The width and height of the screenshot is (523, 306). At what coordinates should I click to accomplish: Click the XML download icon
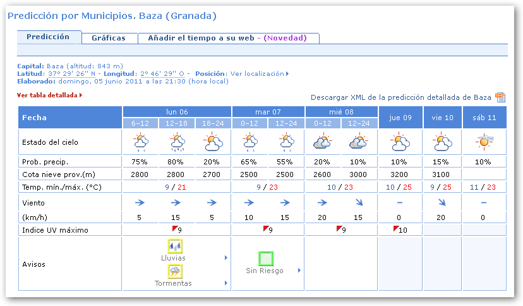point(500,97)
